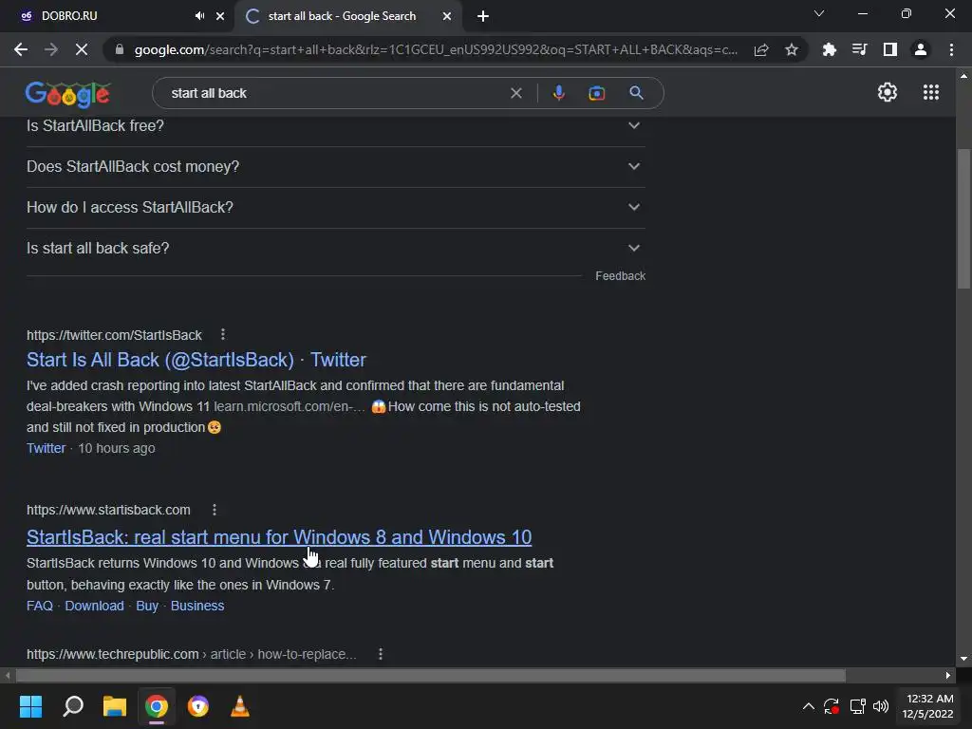This screenshot has height=729, width=972.
Task: Click scrollbar down arrow
Action: pos(963,659)
